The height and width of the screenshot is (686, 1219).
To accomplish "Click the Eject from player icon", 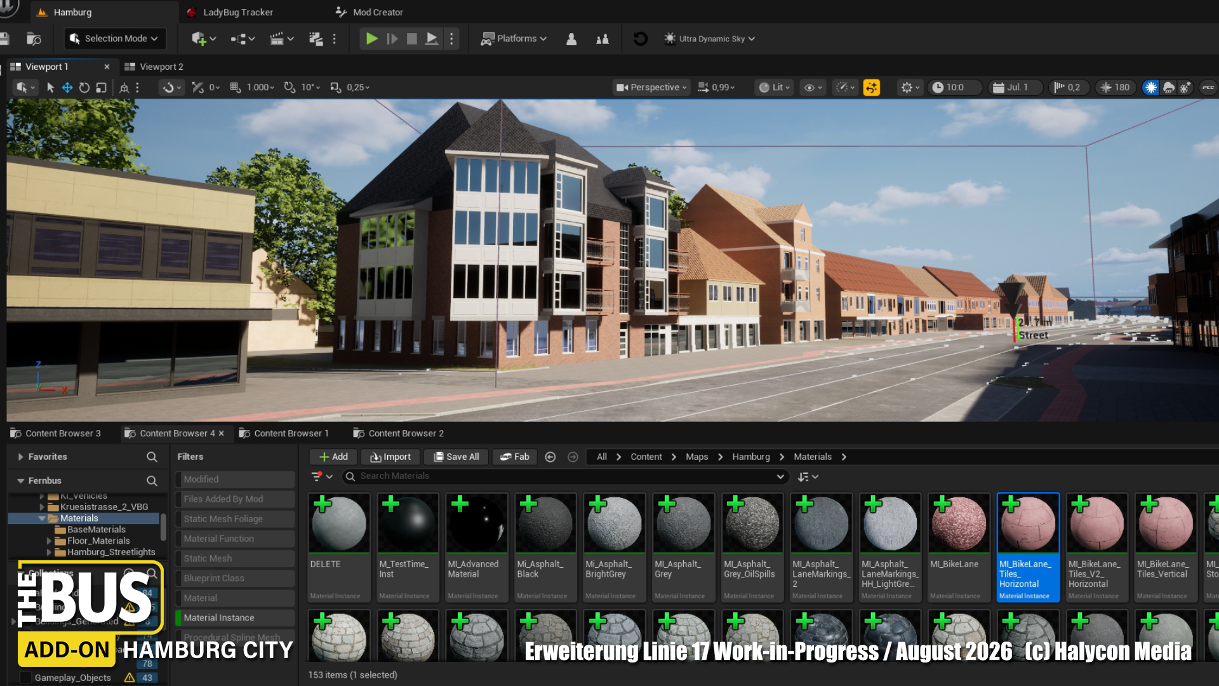I will pyautogui.click(x=432, y=39).
